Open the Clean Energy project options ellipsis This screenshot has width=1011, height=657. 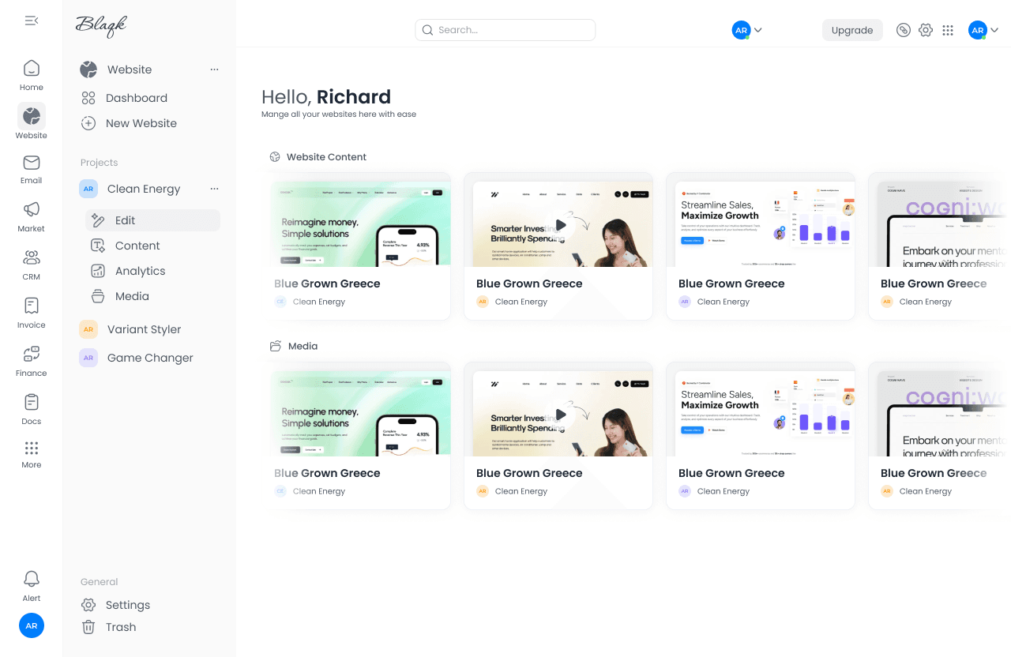(214, 189)
